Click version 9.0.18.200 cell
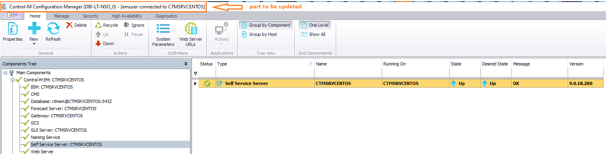Image resolution: width=606 pixels, height=154 pixels. point(586,83)
